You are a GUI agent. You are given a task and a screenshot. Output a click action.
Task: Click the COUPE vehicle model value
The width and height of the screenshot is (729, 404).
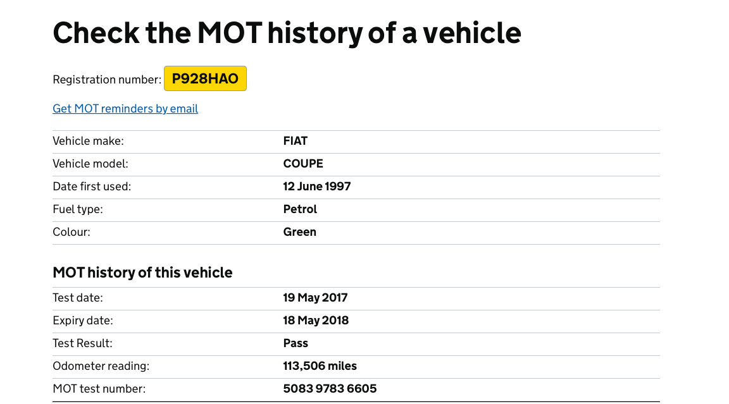tap(303, 164)
